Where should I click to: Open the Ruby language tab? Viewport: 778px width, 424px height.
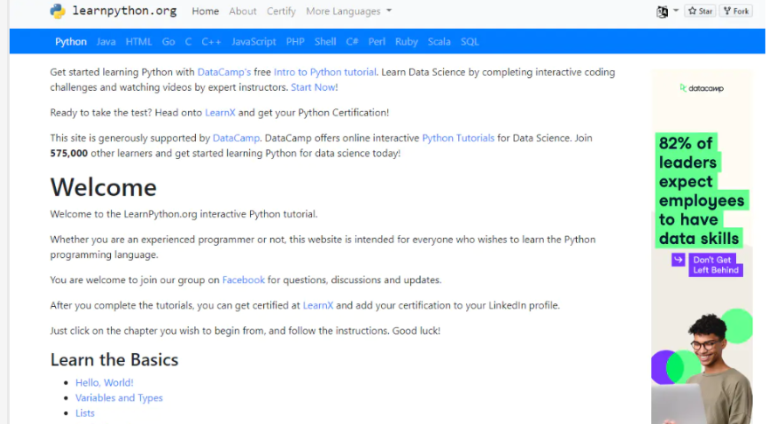pyautogui.click(x=406, y=42)
